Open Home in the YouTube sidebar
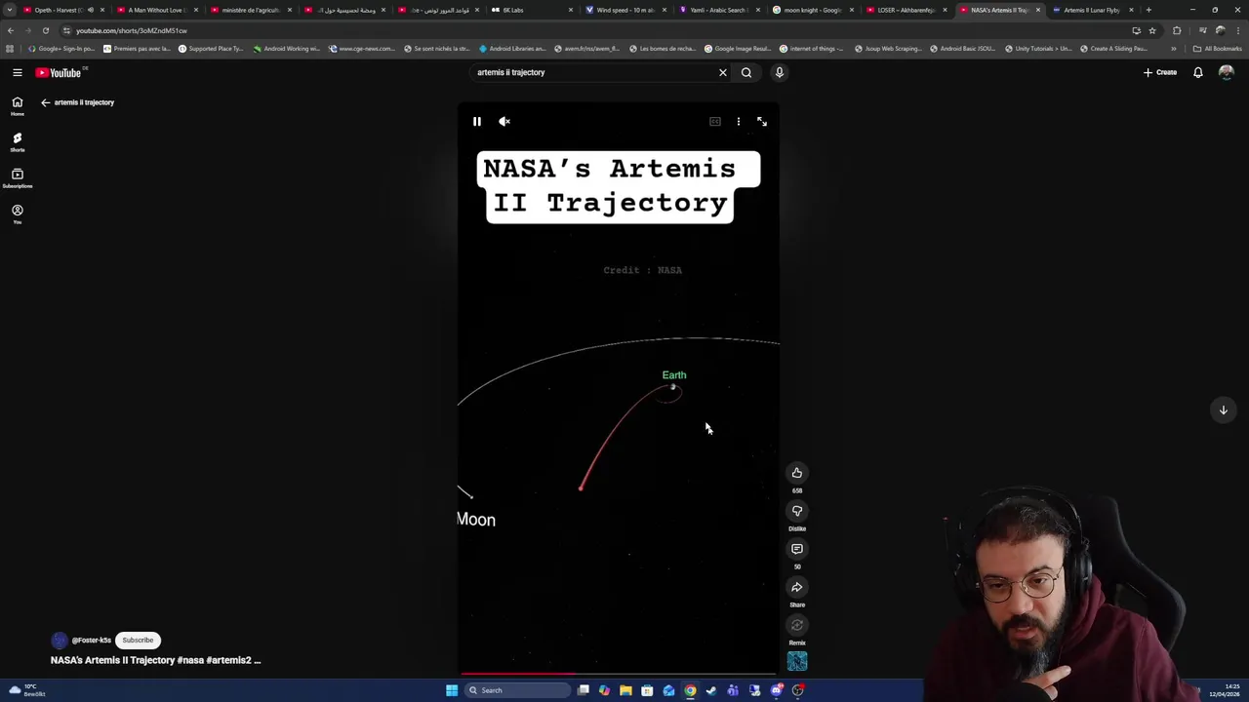Viewport: 1249px width, 702px height. pos(18,106)
